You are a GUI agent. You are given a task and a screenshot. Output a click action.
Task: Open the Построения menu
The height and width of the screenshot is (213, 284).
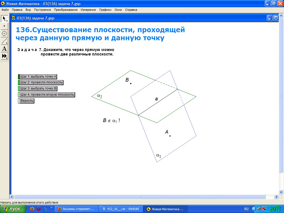pyautogui.click(x=42, y=10)
